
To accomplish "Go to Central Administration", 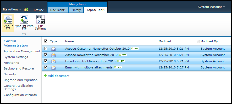I will pyautogui.click(x=16, y=43).
